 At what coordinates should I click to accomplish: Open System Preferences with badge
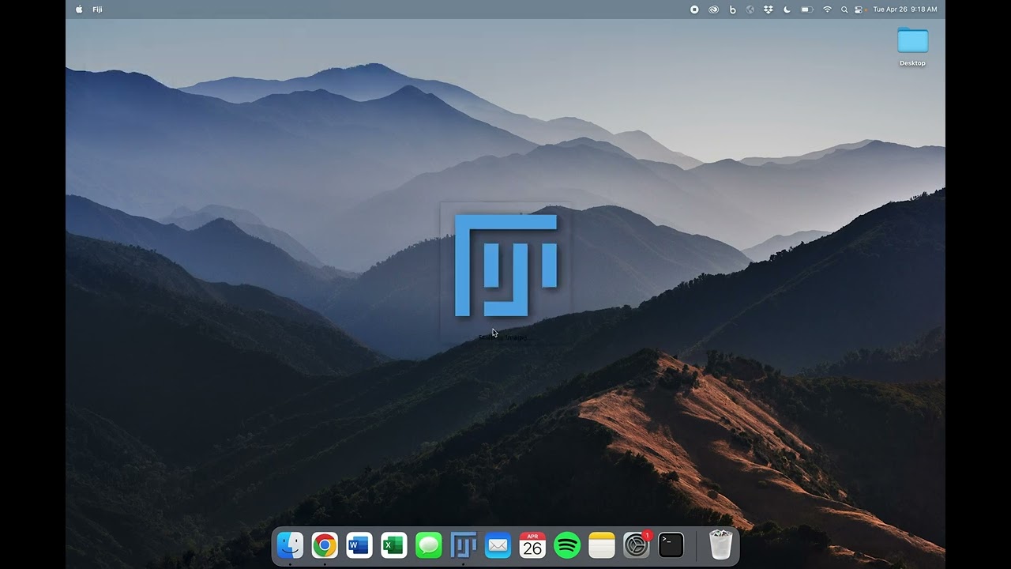click(637, 545)
